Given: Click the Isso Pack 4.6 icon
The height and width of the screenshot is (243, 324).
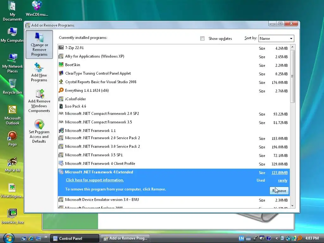Looking at the screenshot, I should pyautogui.click(x=61, y=106).
